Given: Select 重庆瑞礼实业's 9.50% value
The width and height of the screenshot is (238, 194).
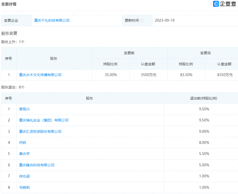Looking at the screenshot, I should [204, 120].
